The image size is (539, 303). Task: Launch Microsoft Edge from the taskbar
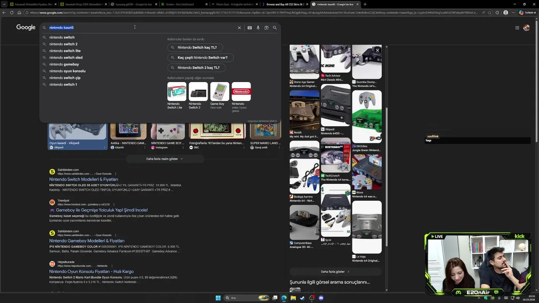[x=284, y=298]
